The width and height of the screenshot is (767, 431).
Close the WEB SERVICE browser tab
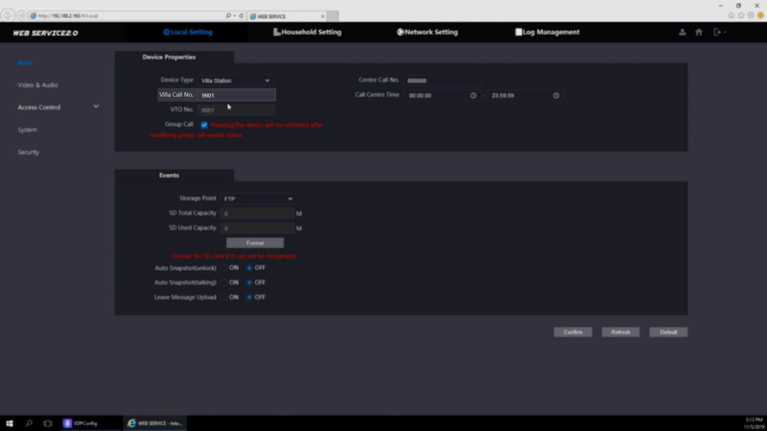323,16
